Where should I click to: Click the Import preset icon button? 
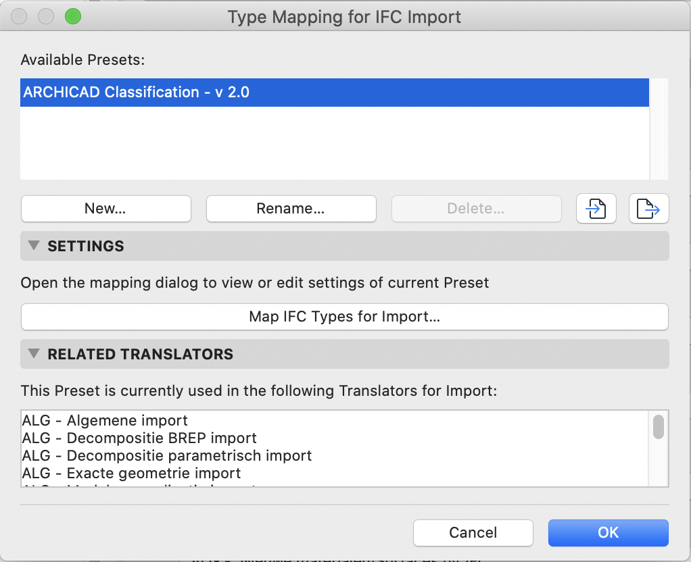point(596,208)
